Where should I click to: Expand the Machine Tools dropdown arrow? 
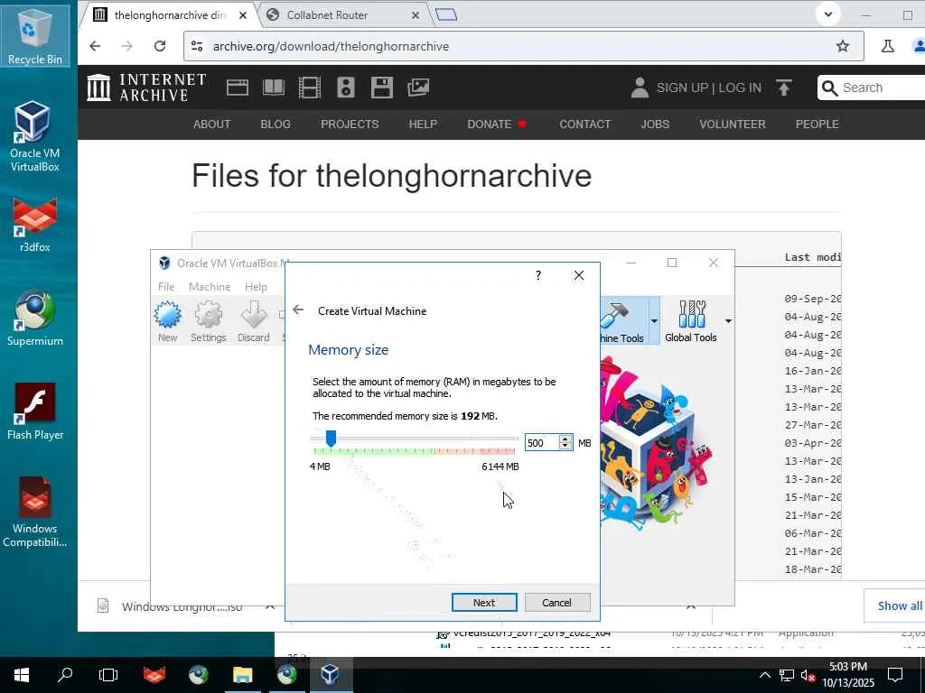coord(654,321)
